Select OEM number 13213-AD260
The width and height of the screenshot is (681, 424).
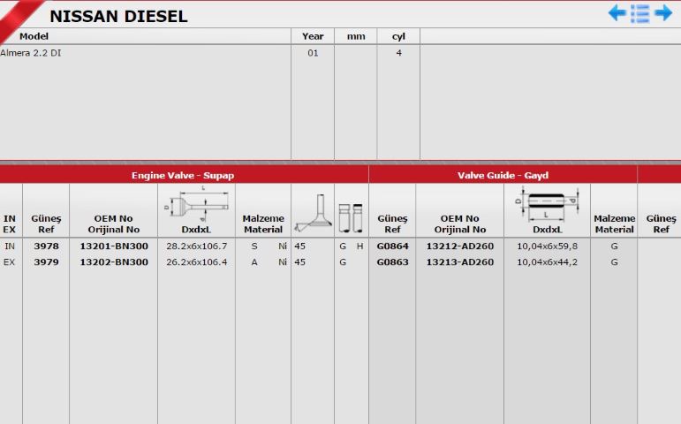coord(460,262)
